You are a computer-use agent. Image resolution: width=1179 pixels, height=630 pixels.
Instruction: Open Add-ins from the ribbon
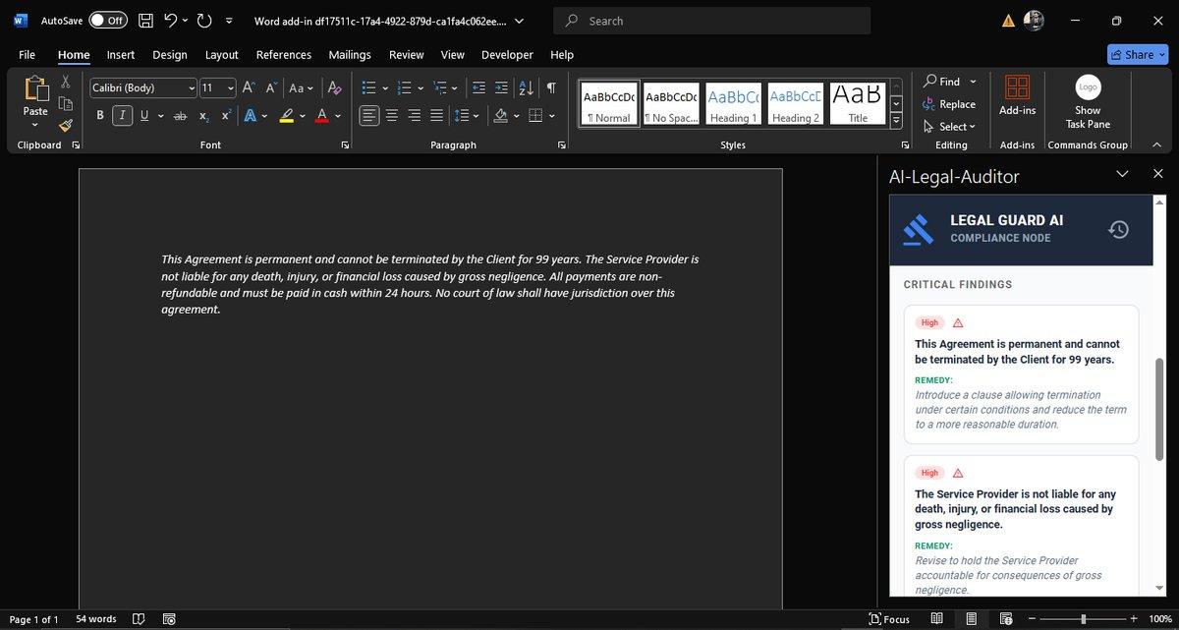click(x=1017, y=96)
